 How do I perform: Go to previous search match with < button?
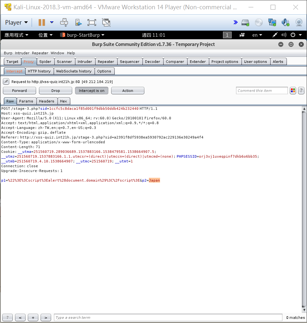[20, 318]
